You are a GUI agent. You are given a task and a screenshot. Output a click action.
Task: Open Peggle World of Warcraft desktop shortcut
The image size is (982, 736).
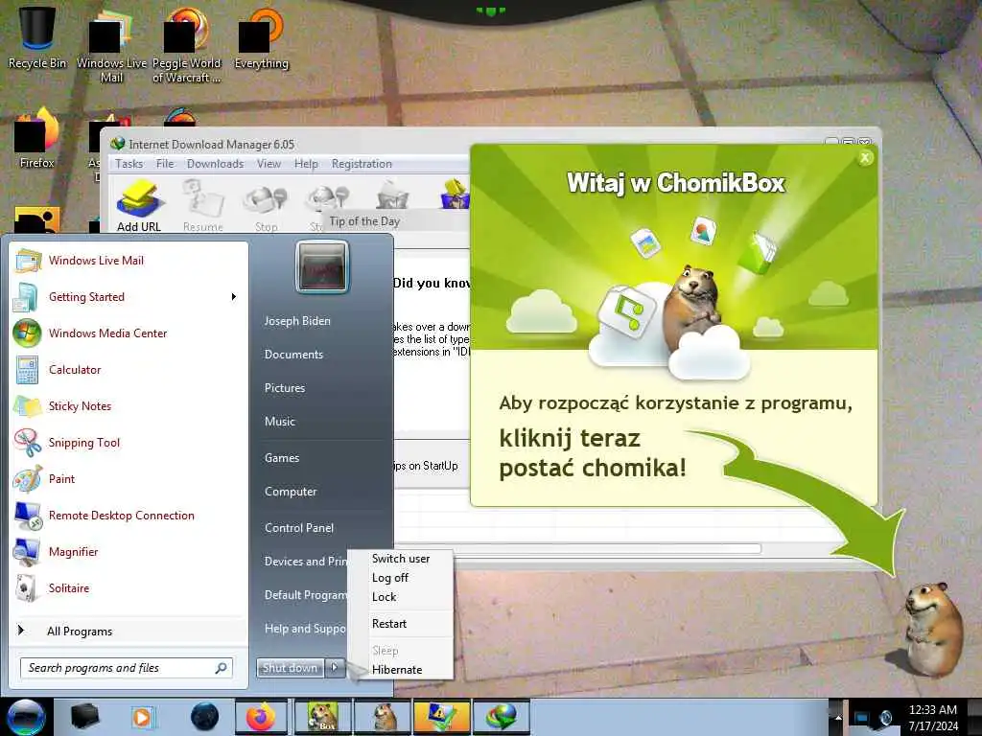(186, 45)
